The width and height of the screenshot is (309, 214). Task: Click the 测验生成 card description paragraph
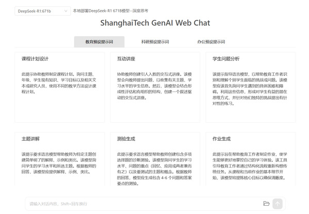pyautogui.click(x=154, y=169)
